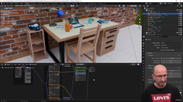Open the Modifiers properties tab
This screenshot has height=102, width=183.
point(143,63)
